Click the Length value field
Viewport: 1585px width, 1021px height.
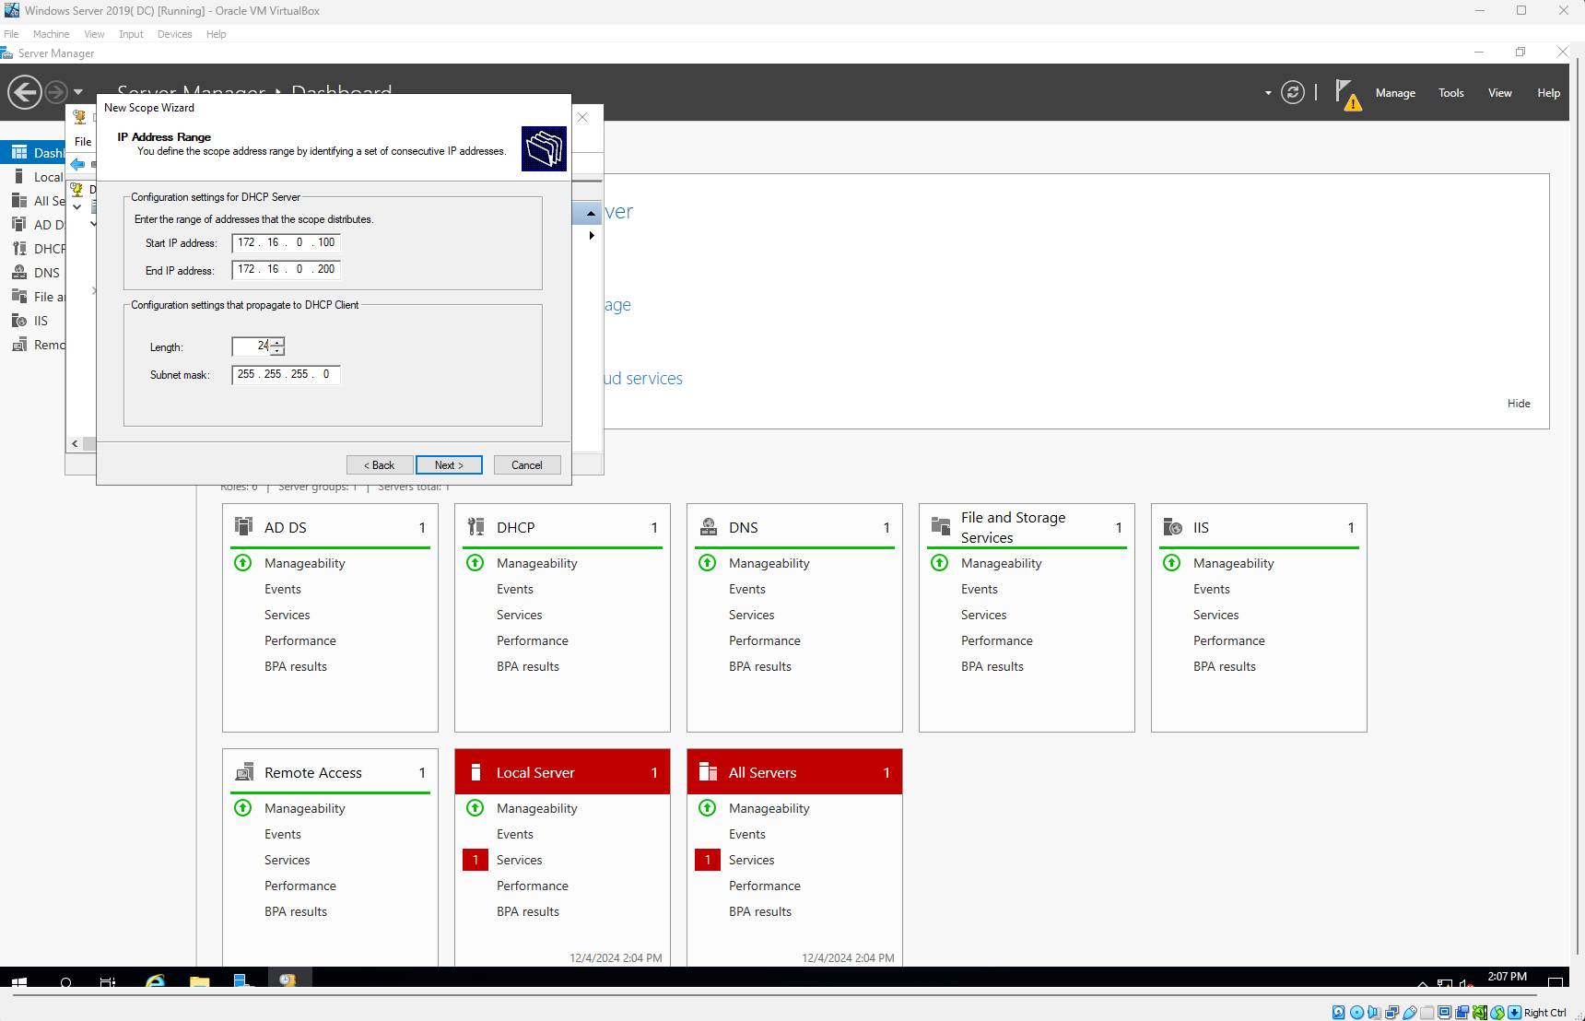(252, 346)
